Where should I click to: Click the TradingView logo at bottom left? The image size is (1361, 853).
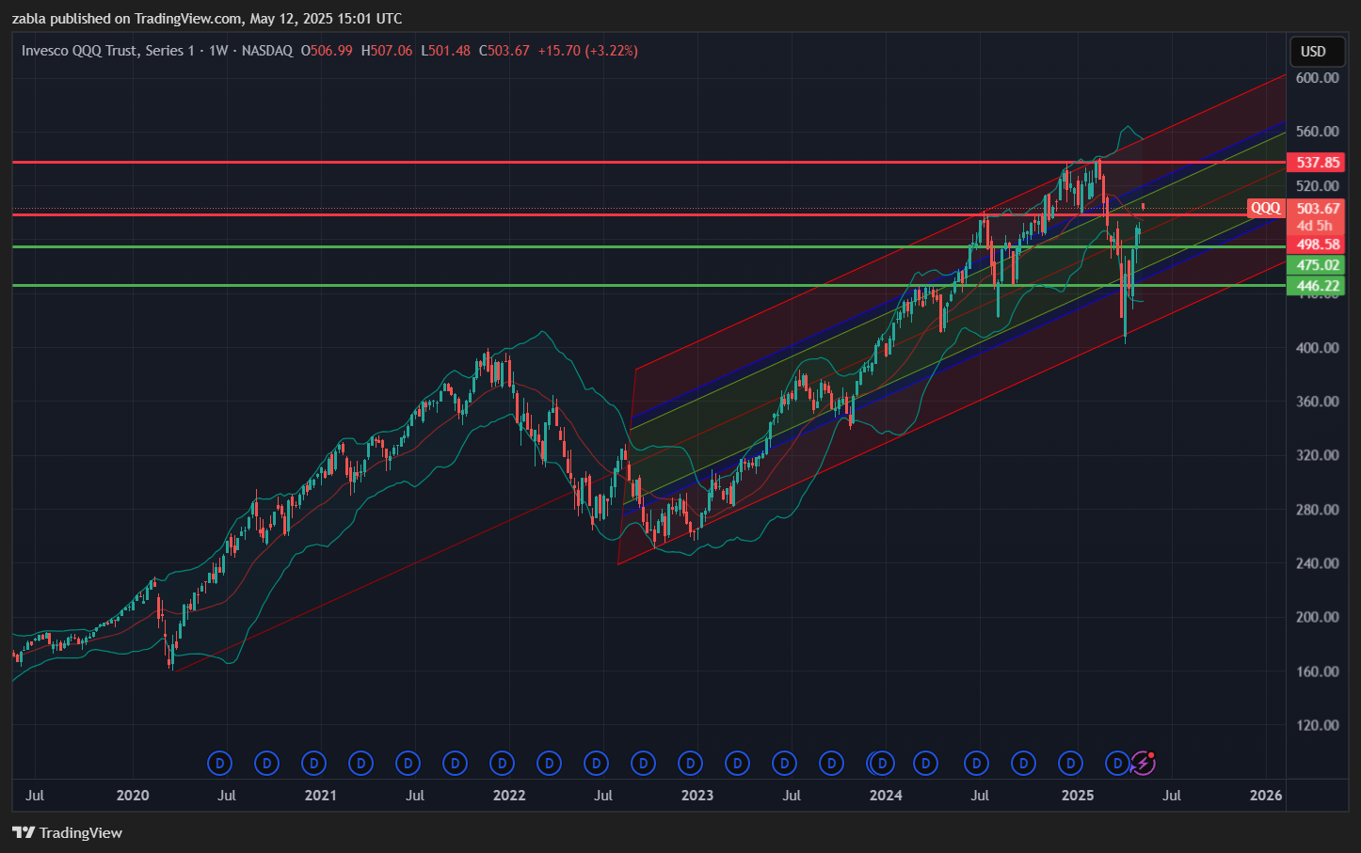coord(68,832)
